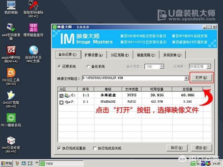This screenshot has width=223, height=167.
Task: Open the adsl密码查看器 desktop icon
Action: point(11,32)
